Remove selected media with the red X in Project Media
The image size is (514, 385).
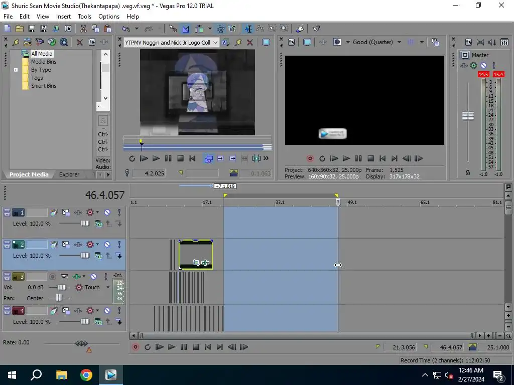(x=79, y=42)
